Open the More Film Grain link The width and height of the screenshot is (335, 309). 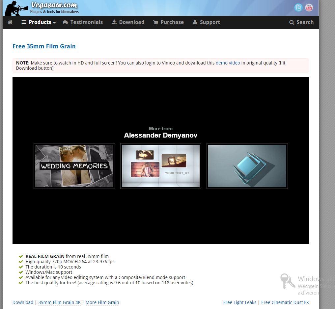click(x=102, y=302)
